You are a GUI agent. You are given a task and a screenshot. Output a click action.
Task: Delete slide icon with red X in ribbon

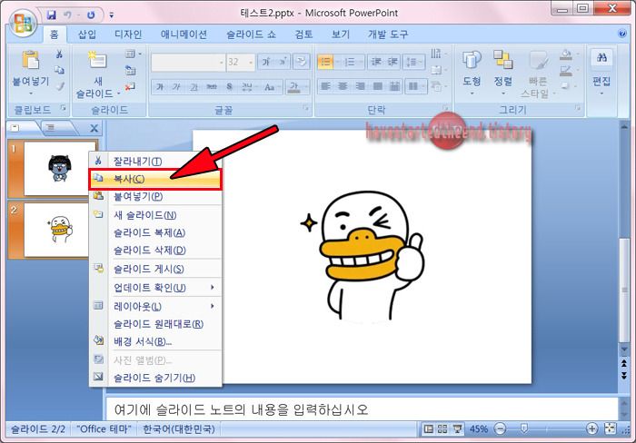click(130, 86)
